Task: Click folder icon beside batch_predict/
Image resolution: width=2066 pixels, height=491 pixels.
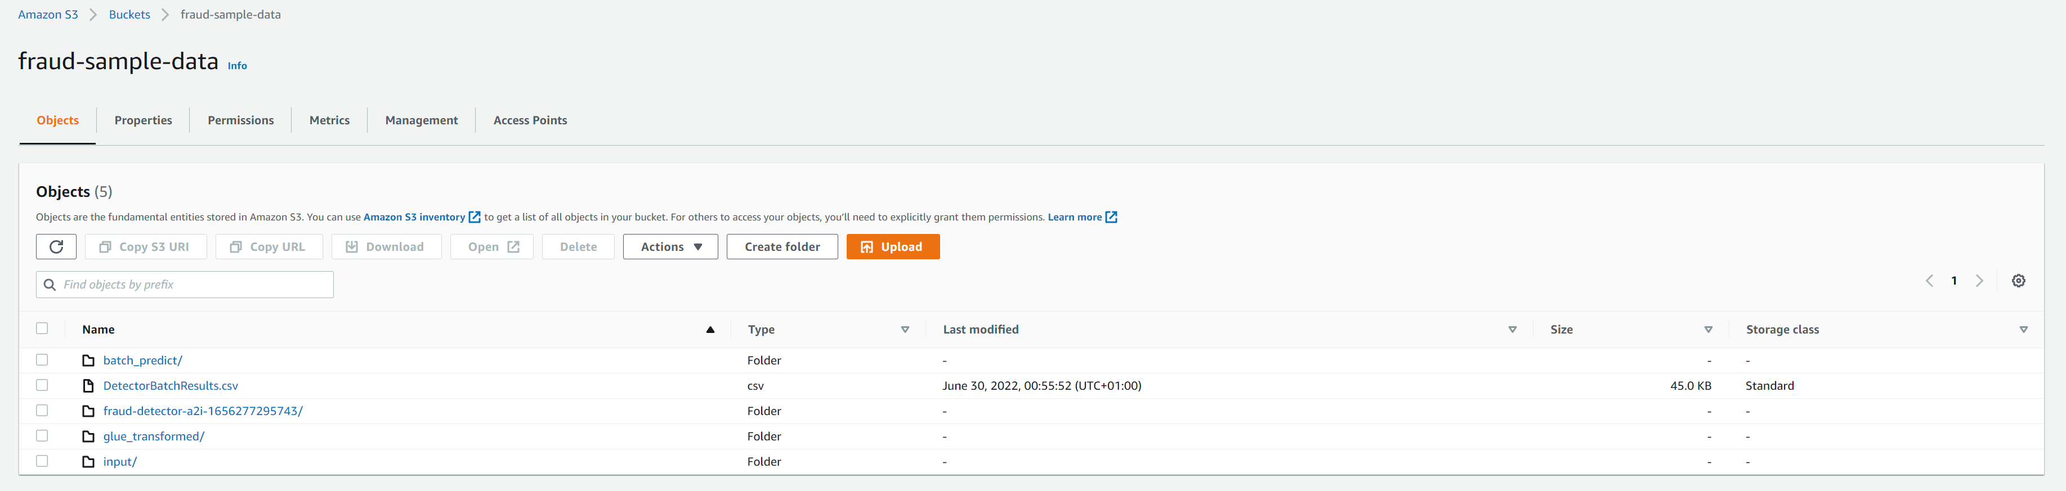Action: (x=89, y=361)
